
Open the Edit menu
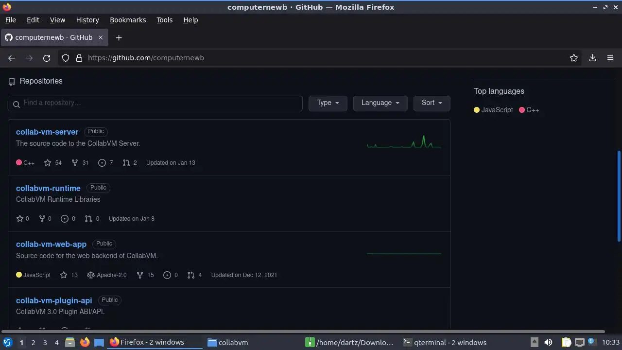(x=33, y=20)
